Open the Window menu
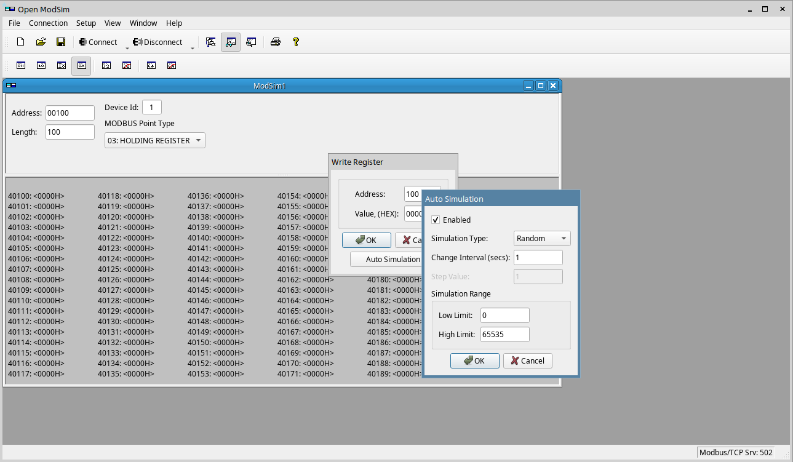The height and width of the screenshot is (462, 793). (143, 23)
